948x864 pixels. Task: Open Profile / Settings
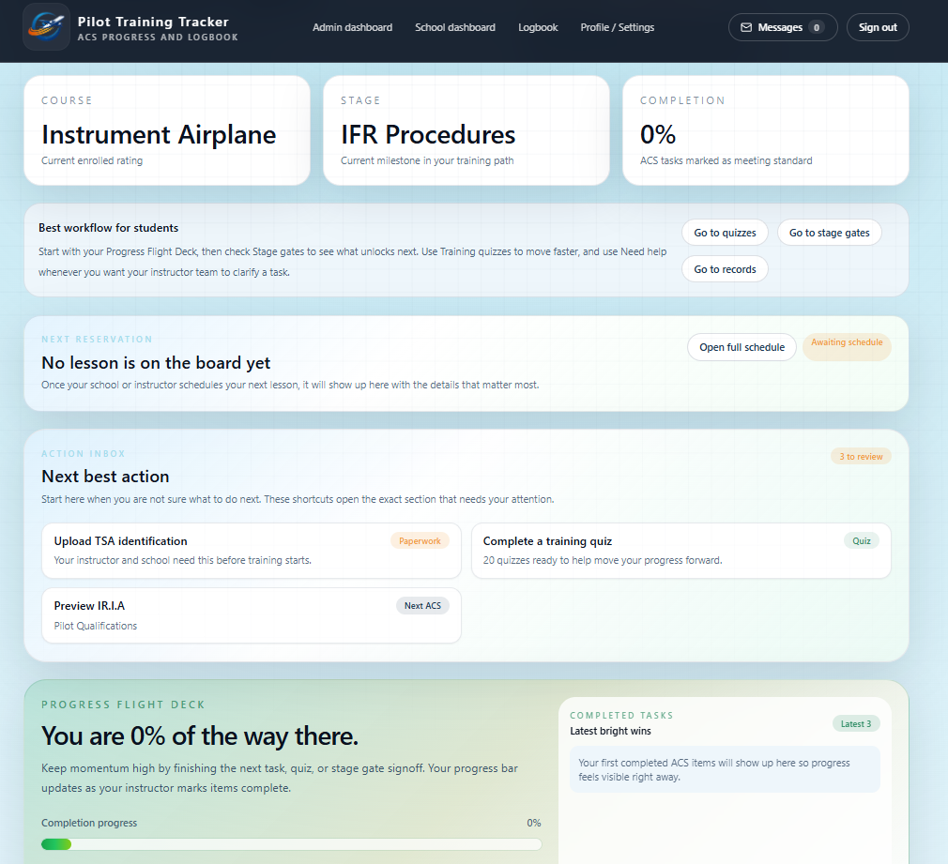click(618, 27)
